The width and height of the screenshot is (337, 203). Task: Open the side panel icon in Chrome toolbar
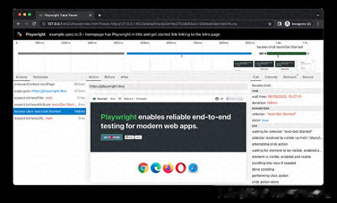coord(280,24)
